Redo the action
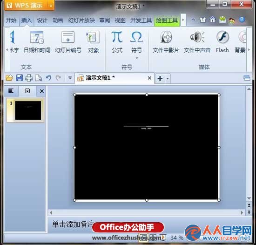This screenshot has height=245, width=256. pos(58,78)
